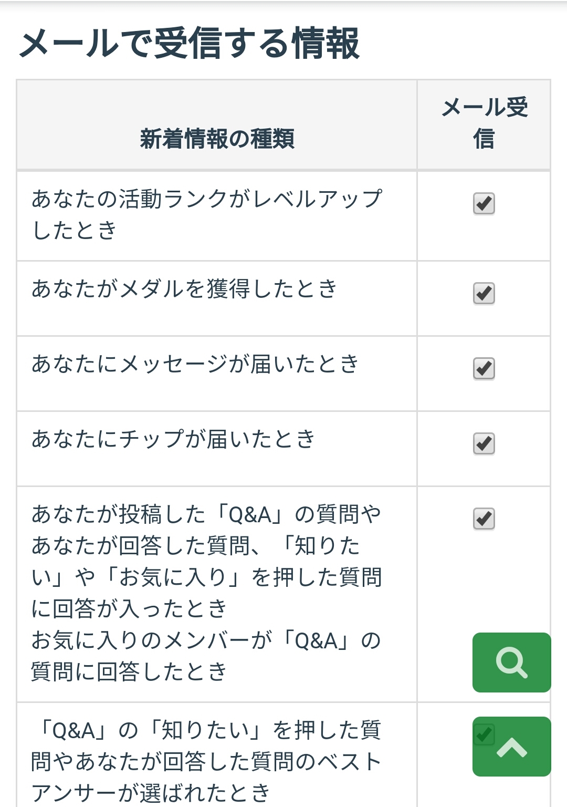567x807 pixels.
Task: Select the あなたにメッセージが届いたとき label
Action: click(195, 364)
